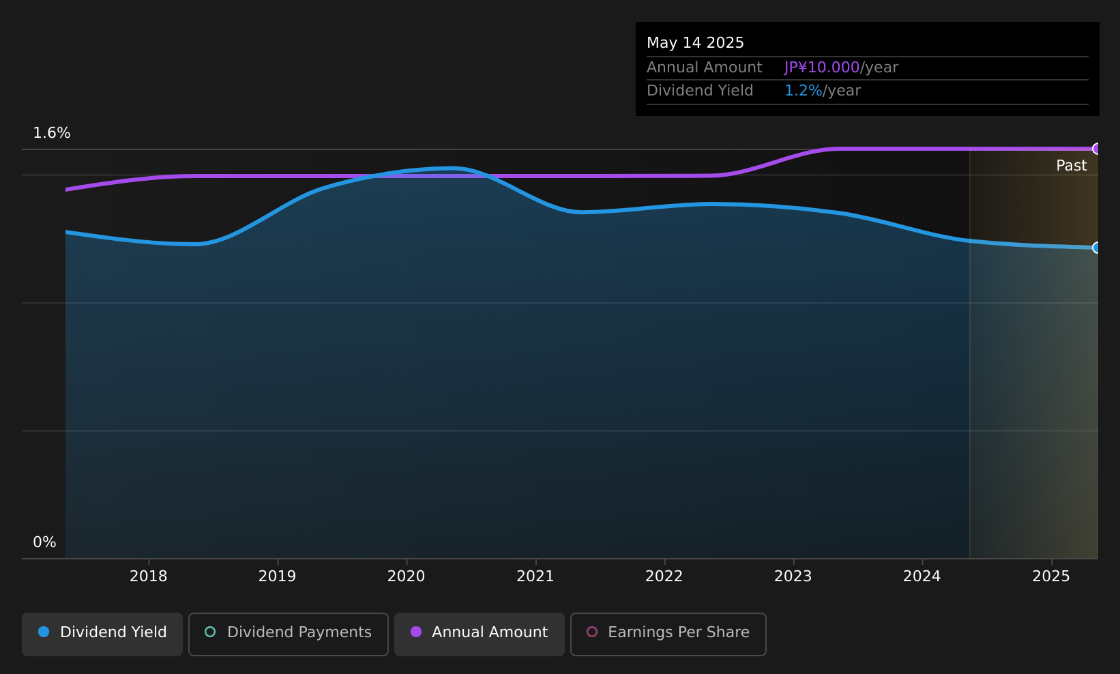1120x674 pixels.
Task: Click the teal Dividend Payments legend circle
Action: pyautogui.click(x=210, y=632)
